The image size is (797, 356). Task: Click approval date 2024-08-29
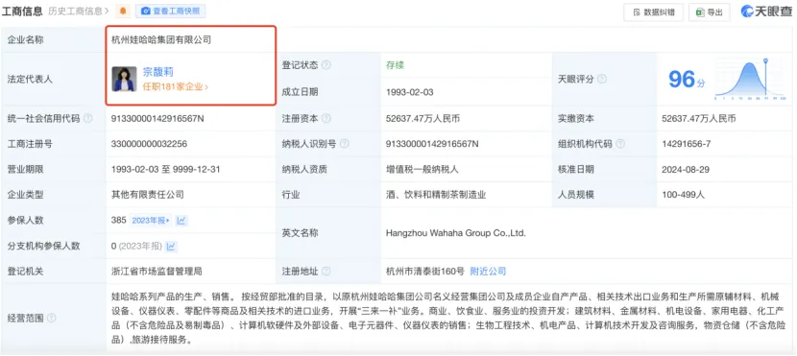(687, 169)
